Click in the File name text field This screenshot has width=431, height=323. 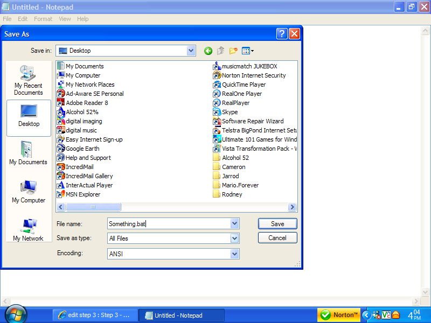[x=169, y=224]
